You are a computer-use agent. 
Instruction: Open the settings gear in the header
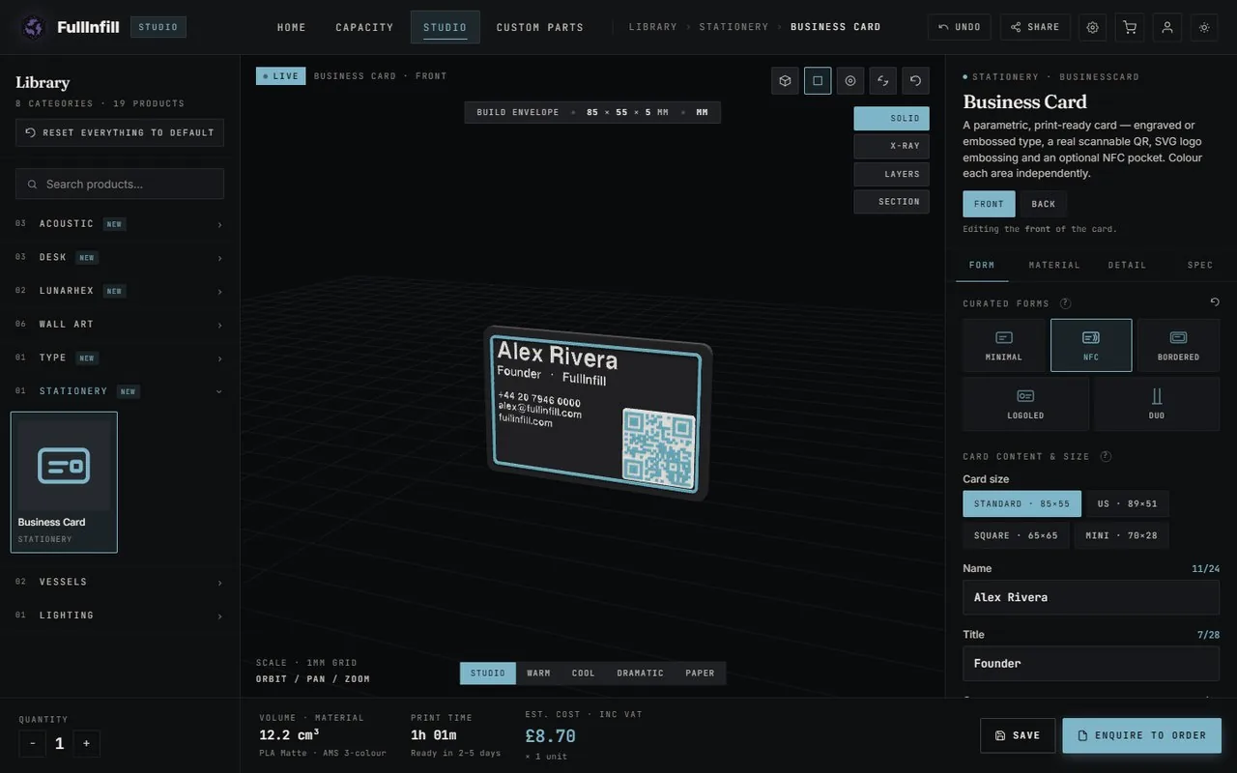[1092, 27]
